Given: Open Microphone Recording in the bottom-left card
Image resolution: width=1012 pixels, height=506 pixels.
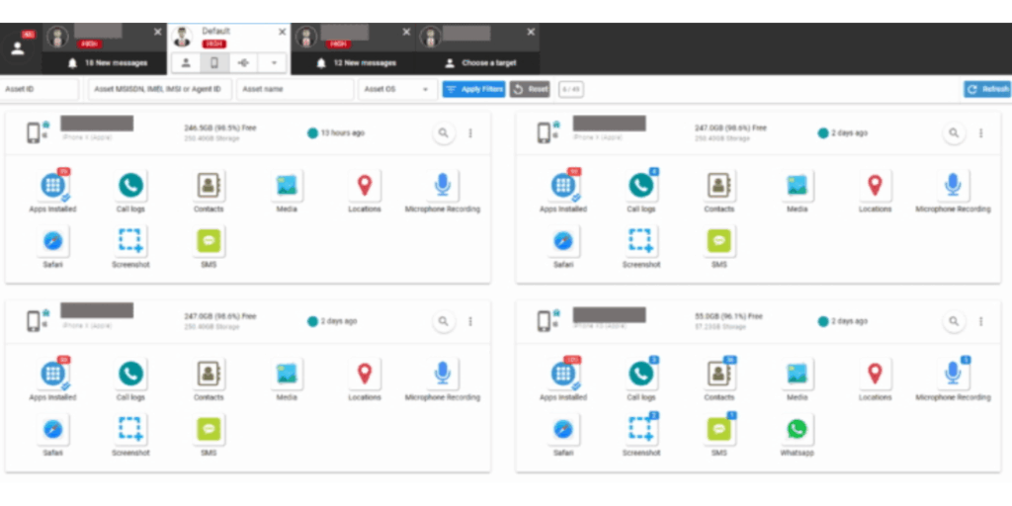Looking at the screenshot, I should click(442, 374).
